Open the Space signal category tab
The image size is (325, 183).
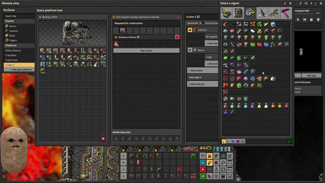point(262,13)
